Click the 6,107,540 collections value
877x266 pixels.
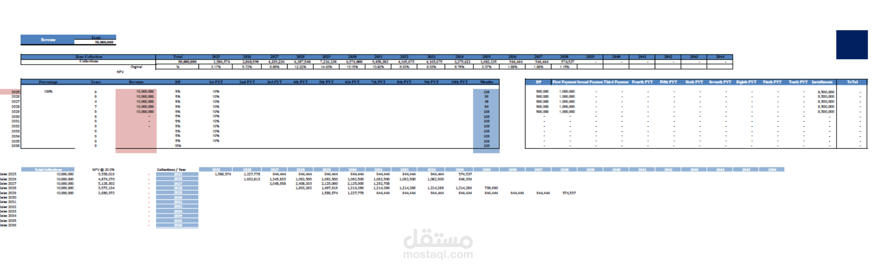302,62
